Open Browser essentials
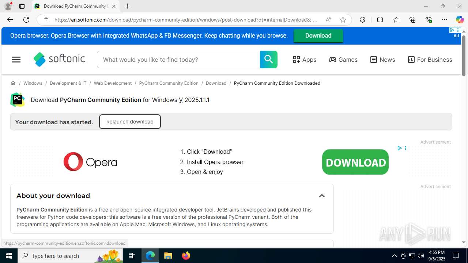 (429, 20)
